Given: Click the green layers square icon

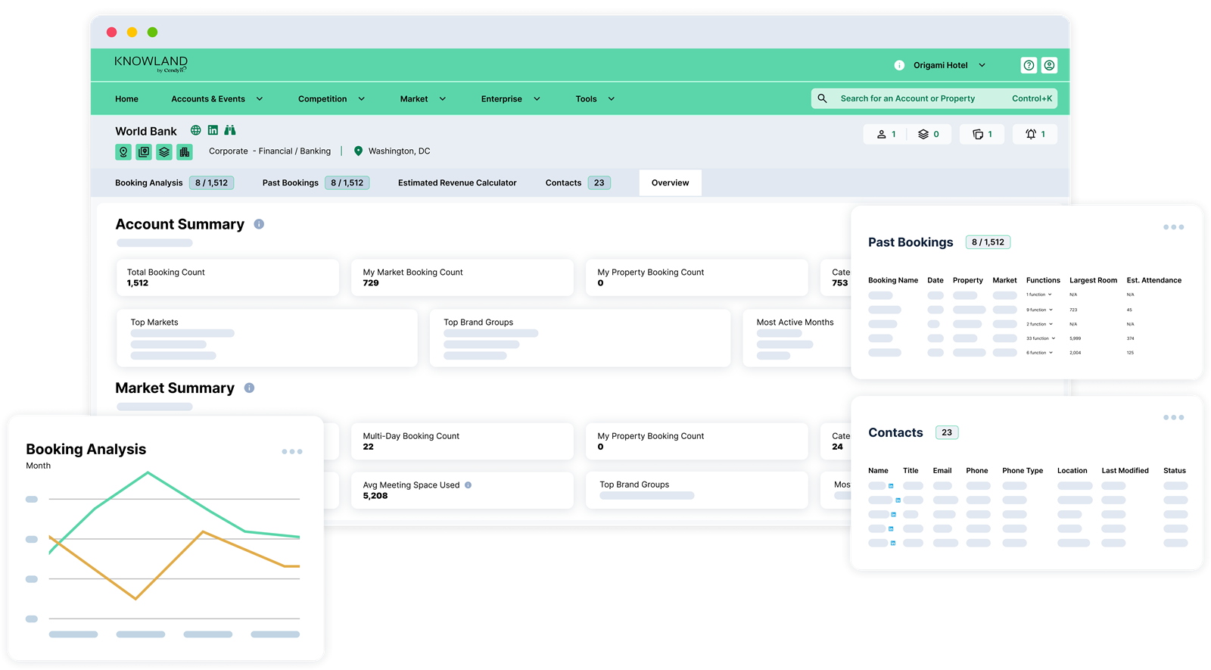Looking at the screenshot, I should coord(164,152).
